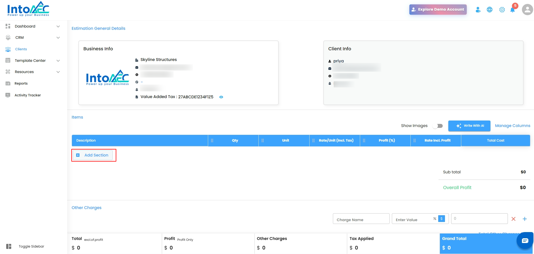Expand the Dashboard menu chevron
This screenshot has height=254, width=534.
58,26
